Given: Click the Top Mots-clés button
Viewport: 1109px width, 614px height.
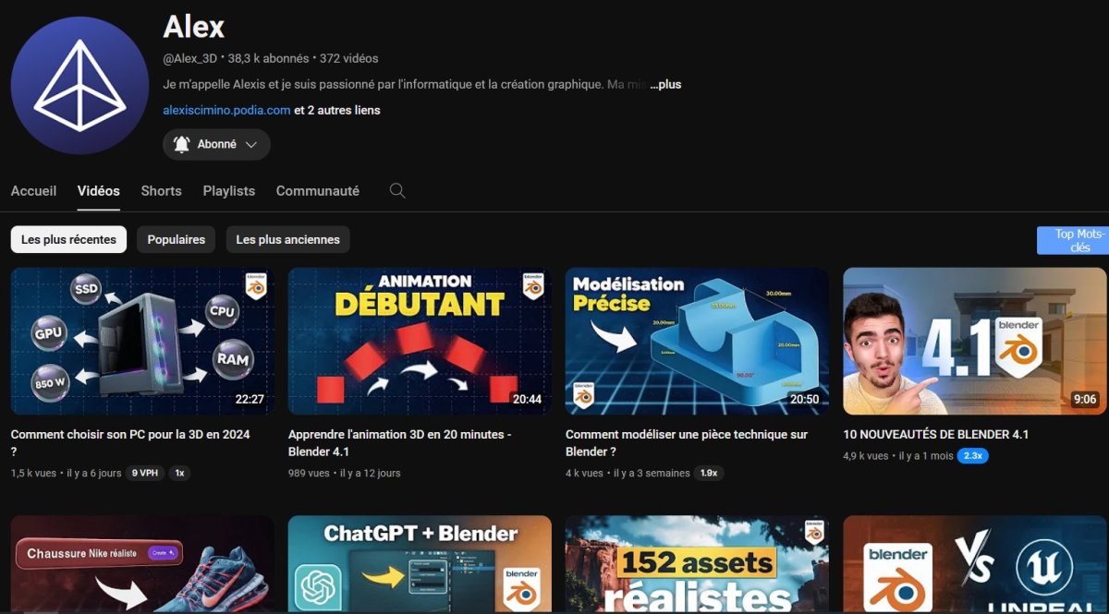Looking at the screenshot, I should click(x=1072, y=240).
